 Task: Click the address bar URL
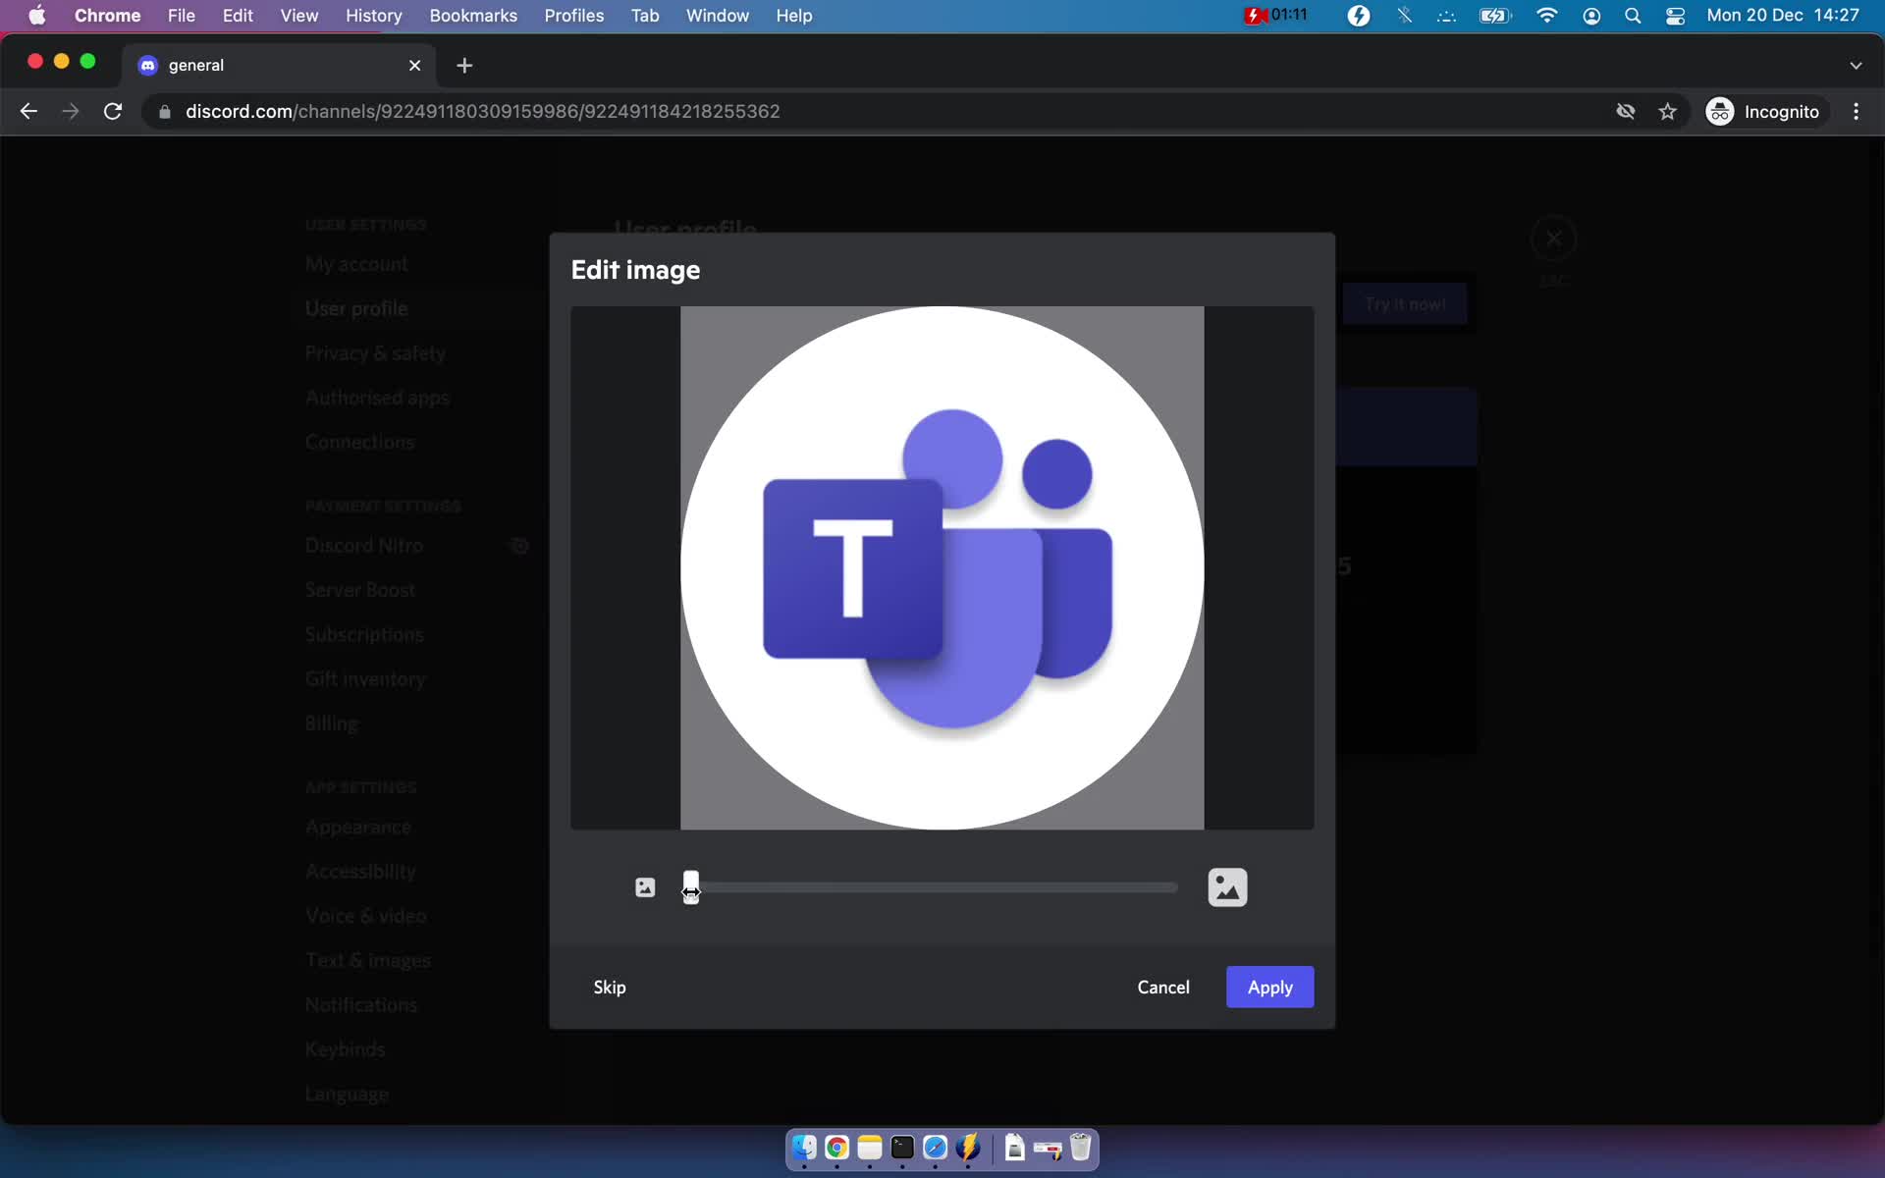[482, 111]
